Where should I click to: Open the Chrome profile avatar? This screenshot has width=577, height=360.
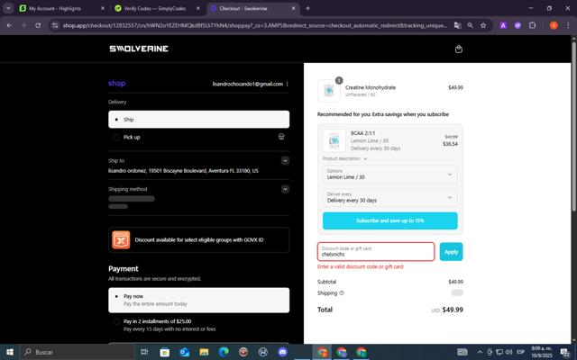tap(554, 25)
